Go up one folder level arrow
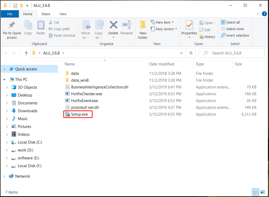 click(x=26, y=53)
